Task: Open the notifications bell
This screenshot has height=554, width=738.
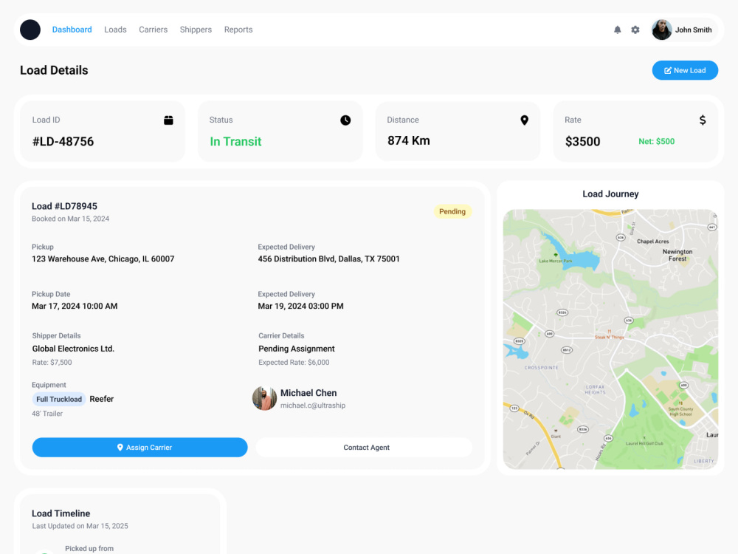Action: [617, 30]
